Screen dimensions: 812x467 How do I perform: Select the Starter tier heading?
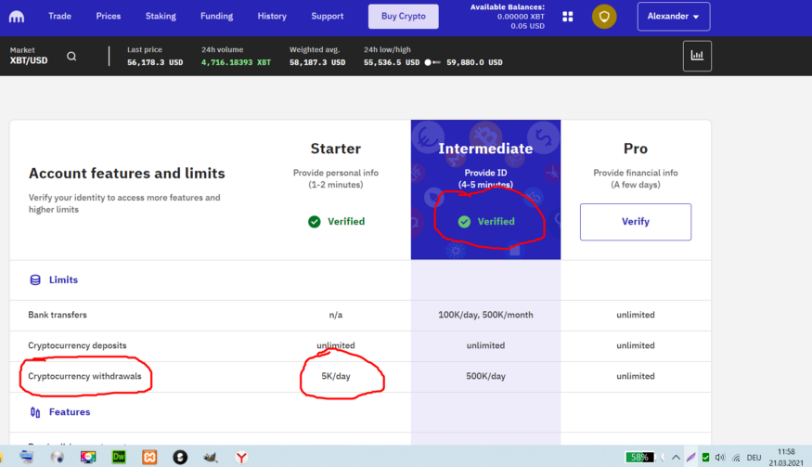coord(336,149)
